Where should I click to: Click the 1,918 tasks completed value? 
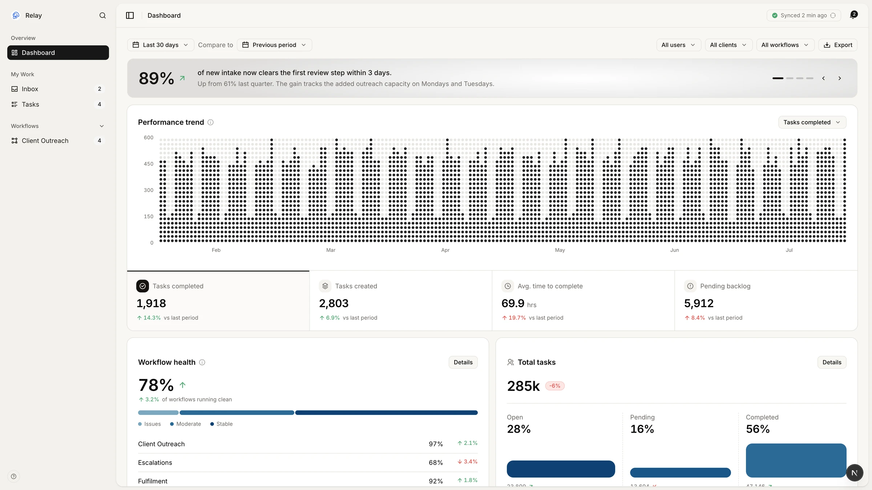coord(151,303)
